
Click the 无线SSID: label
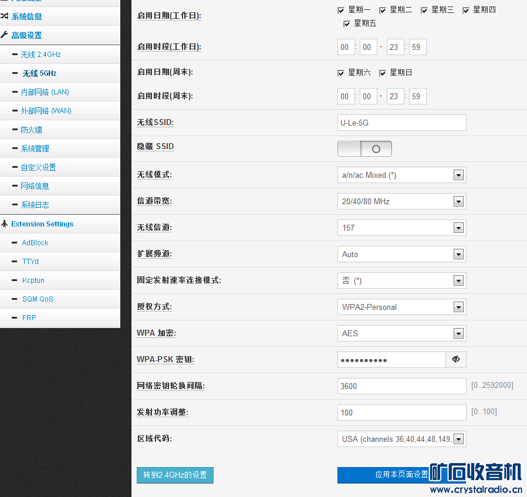coord(156,123)
